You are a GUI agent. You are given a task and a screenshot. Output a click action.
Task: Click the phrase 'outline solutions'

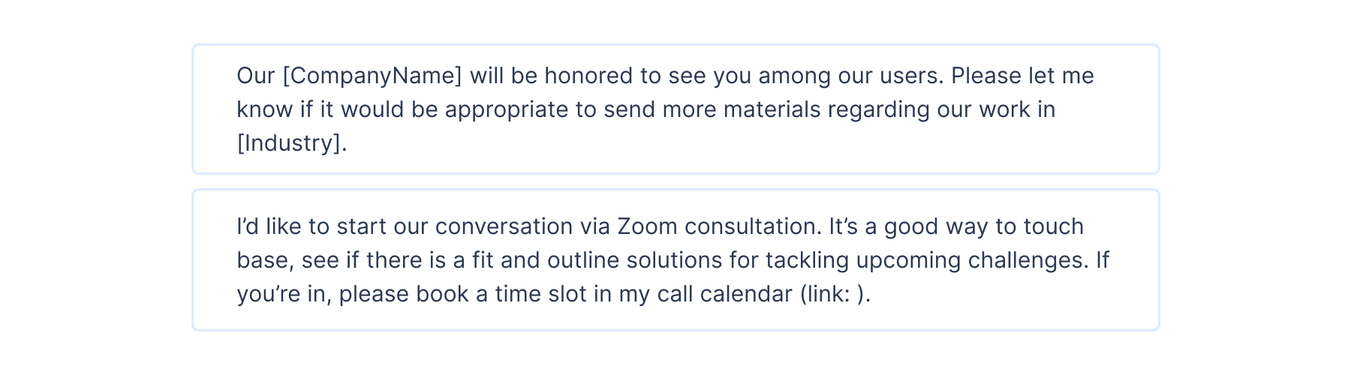(x=634, y=259)
